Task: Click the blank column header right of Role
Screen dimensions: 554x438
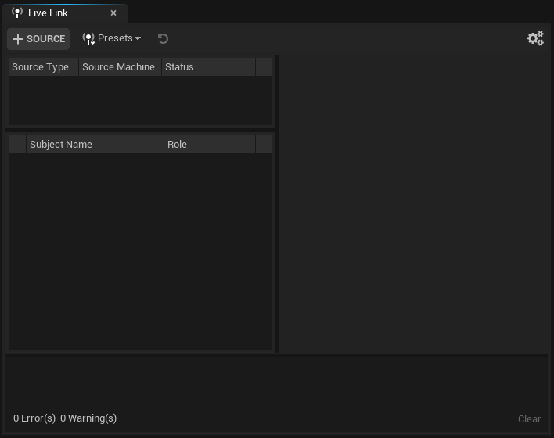Action: click(264, 145)
